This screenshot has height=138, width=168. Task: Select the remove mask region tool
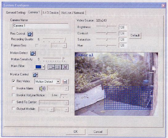58,67
